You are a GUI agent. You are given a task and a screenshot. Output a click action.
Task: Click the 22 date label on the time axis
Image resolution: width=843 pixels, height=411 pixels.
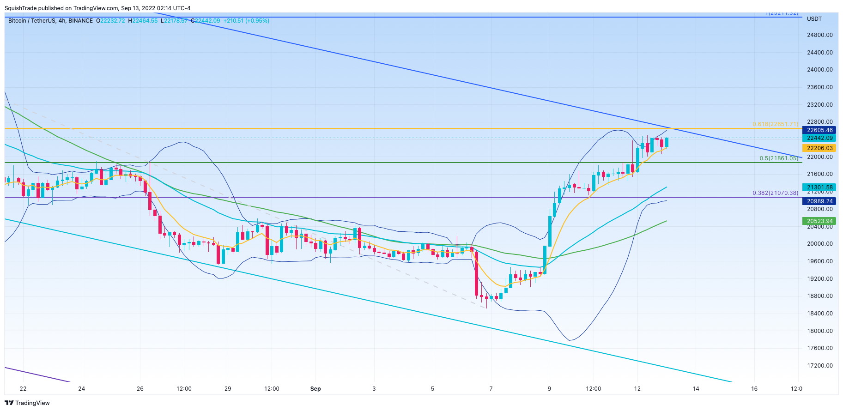pyautogui.click(x=23, y=389)
